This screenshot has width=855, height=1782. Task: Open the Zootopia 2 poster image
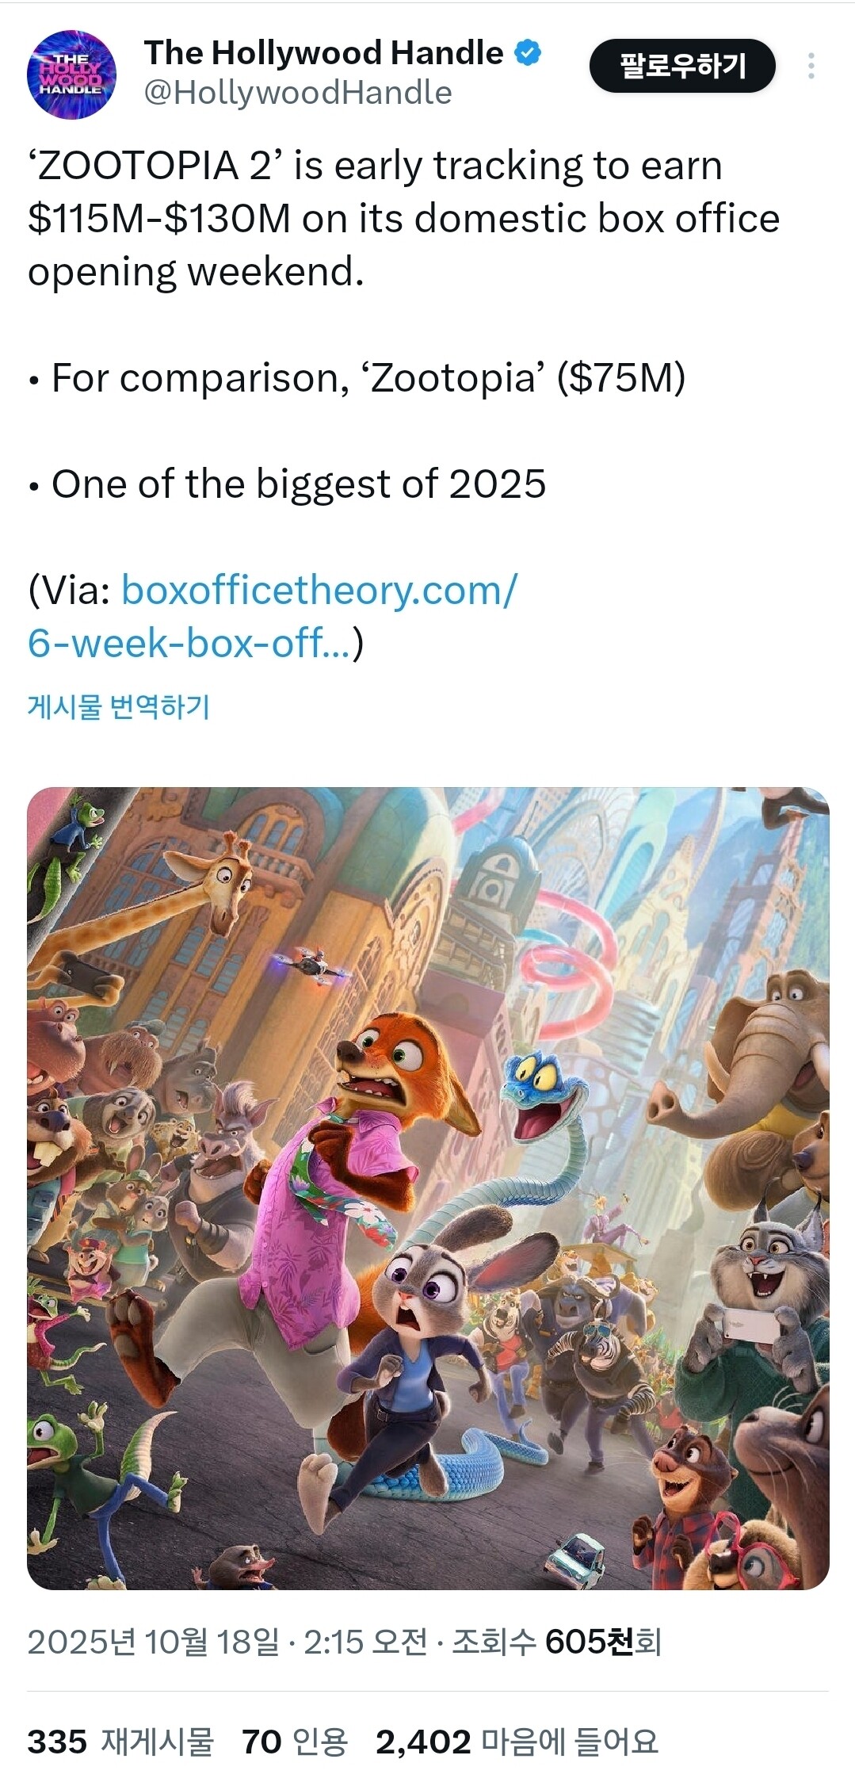pos(428,1188)
